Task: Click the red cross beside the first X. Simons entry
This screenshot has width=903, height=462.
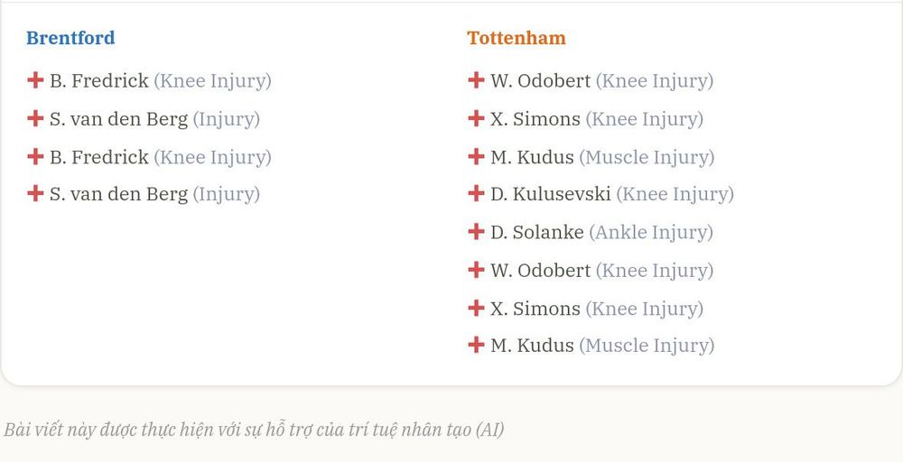Action: click(476, 118)
